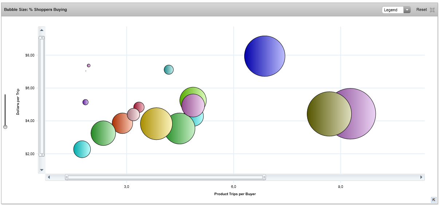Select the yellow bubble
The height and width of the screenshot is (205, 439).
tap(156, 124)
